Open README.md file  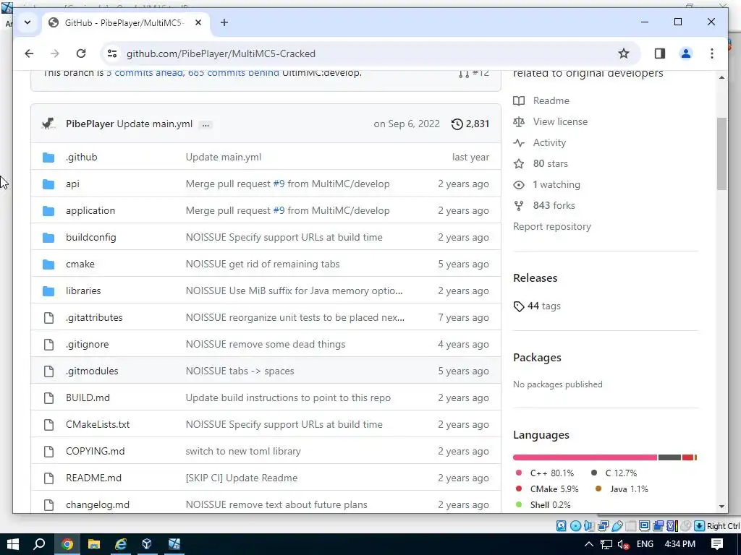pyautogui.click(x=93, y=478)
